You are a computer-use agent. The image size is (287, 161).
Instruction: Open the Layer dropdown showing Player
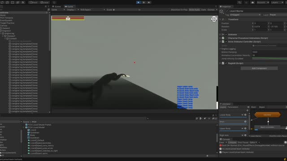(x=278, y=15)
